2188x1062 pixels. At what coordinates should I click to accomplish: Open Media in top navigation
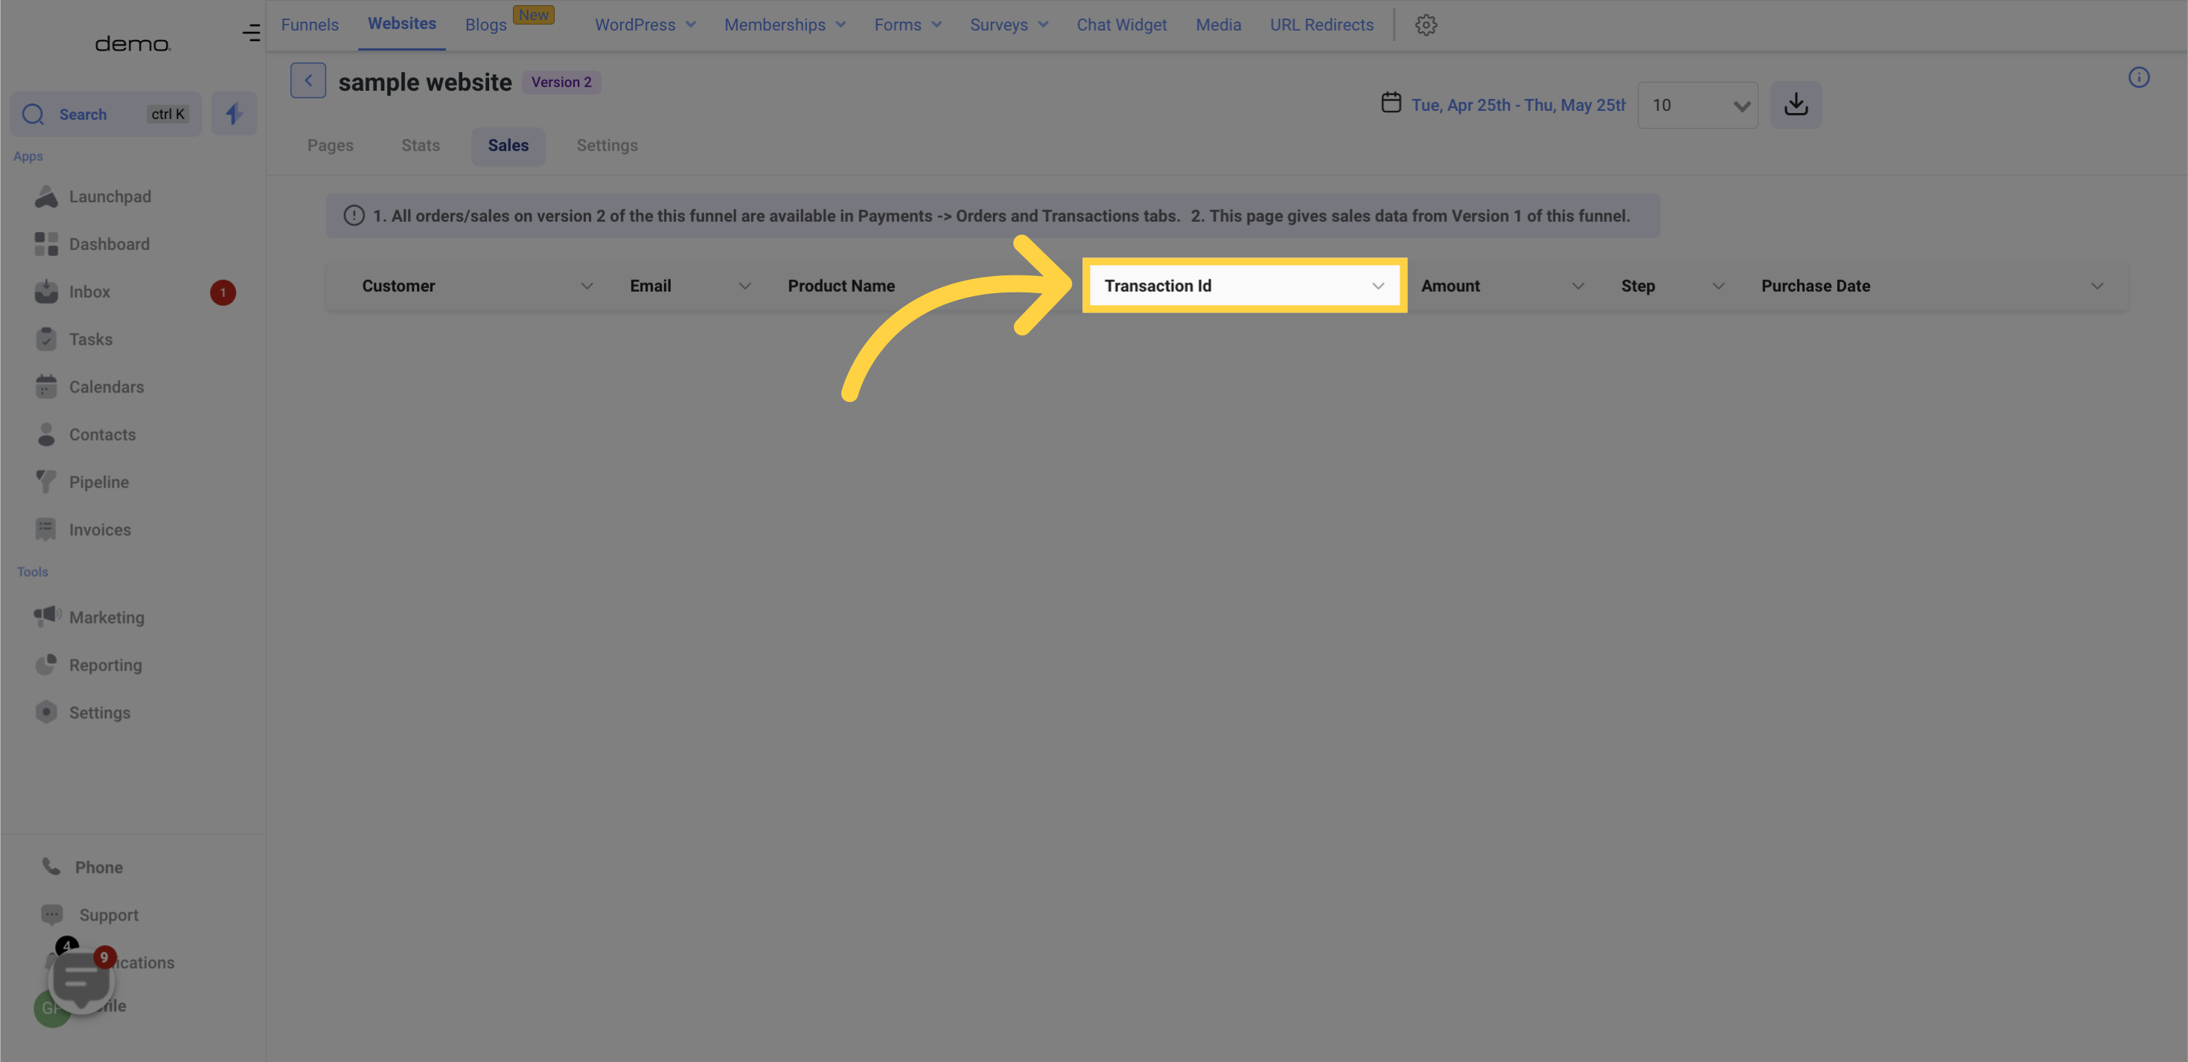click(1218, 25)
